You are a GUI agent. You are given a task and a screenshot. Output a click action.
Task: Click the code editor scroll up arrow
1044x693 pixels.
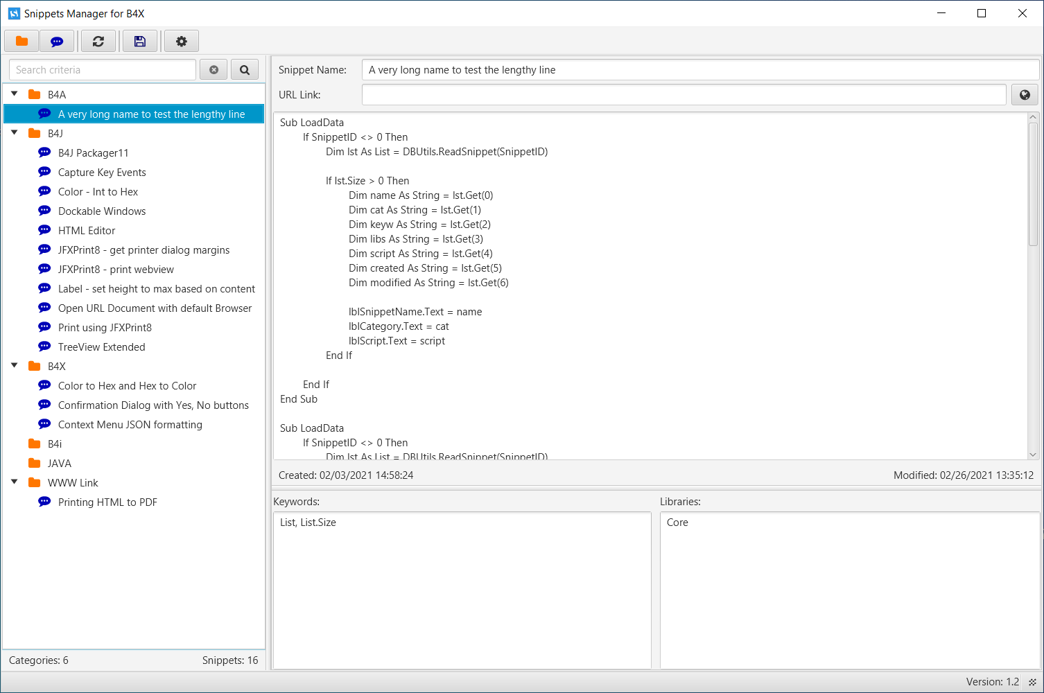pos(1033,118)
